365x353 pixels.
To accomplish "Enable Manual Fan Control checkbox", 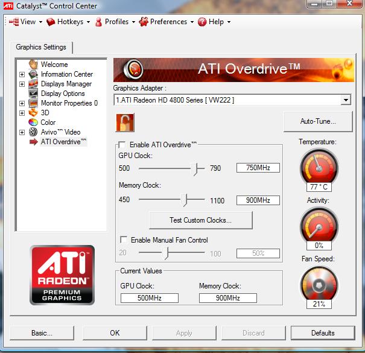I will [x=124, y=240].
